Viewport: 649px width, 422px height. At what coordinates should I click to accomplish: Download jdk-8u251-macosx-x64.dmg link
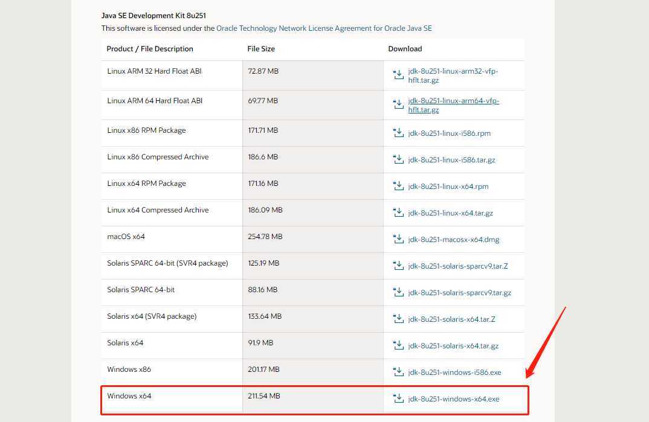[454, 240]
